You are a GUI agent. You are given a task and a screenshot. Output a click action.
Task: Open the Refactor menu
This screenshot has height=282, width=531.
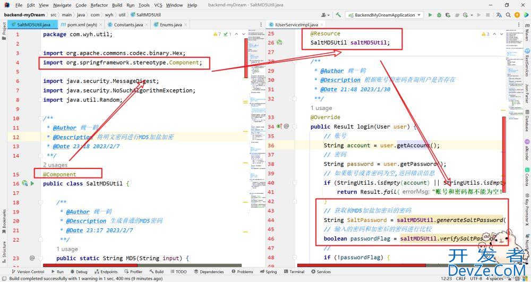click(x=99, y=5)
